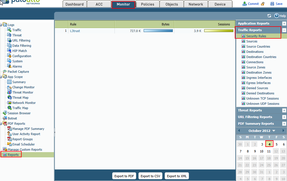Open the Email Scheduler envelope icon
The height and width of the screenshot is (181, 287).
click(x=9, y=144)
